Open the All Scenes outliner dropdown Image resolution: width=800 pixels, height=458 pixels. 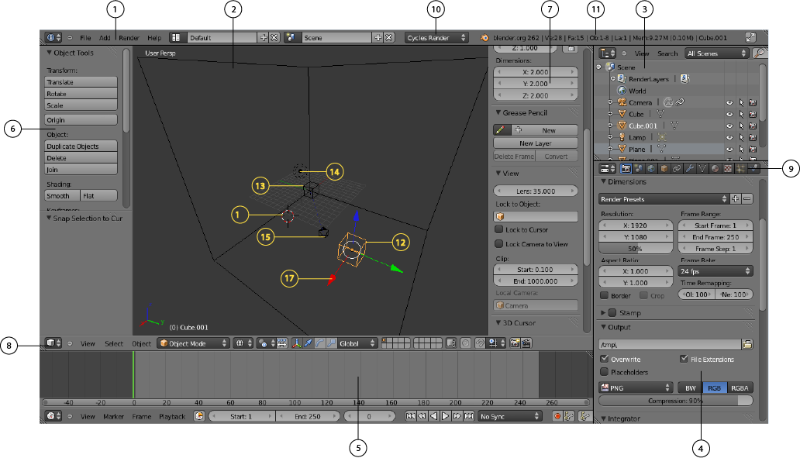click(x=717, y=53)
